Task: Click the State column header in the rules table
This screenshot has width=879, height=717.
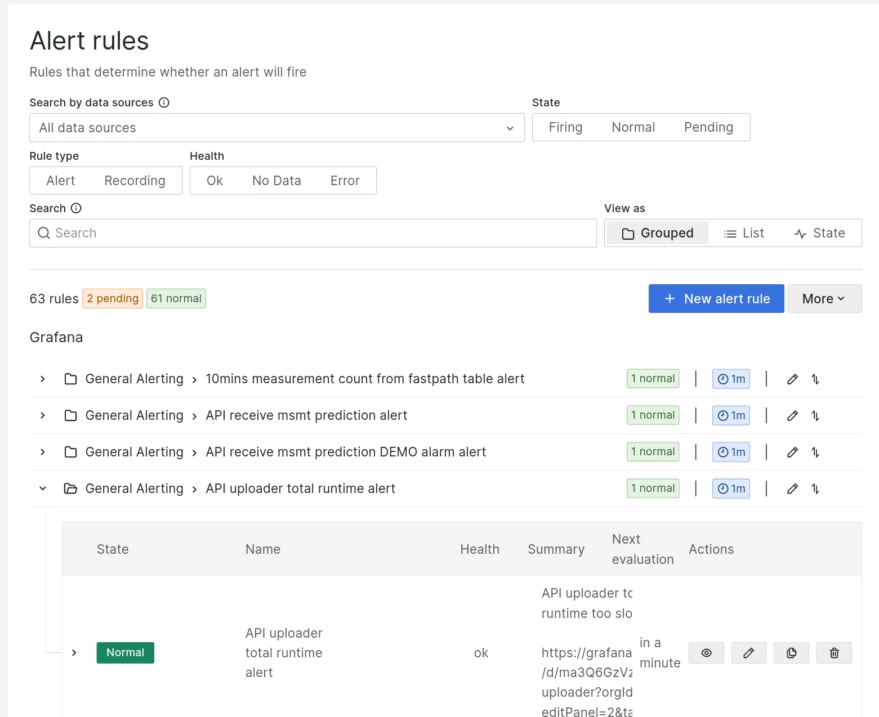Action: click(113, 549)
